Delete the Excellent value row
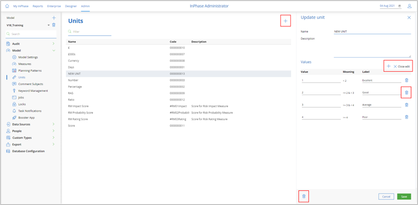Viewport: 418px width, 205px height. [x=407, y=80]
